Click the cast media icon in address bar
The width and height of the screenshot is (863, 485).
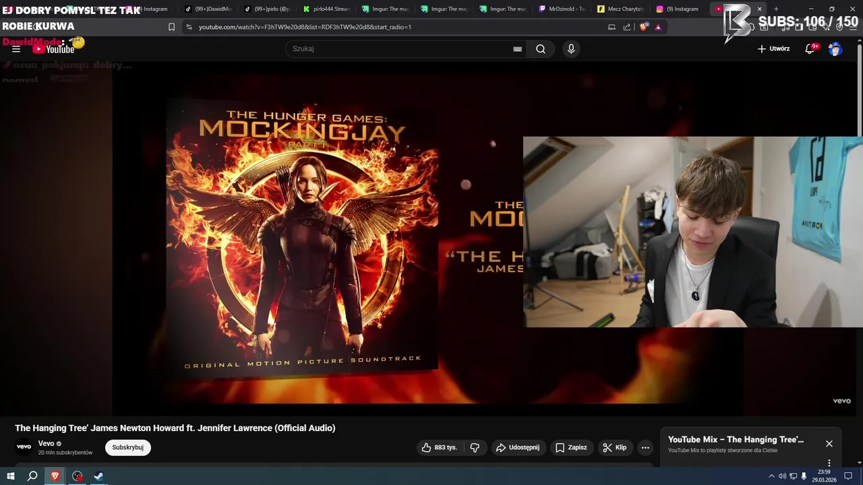612,27
